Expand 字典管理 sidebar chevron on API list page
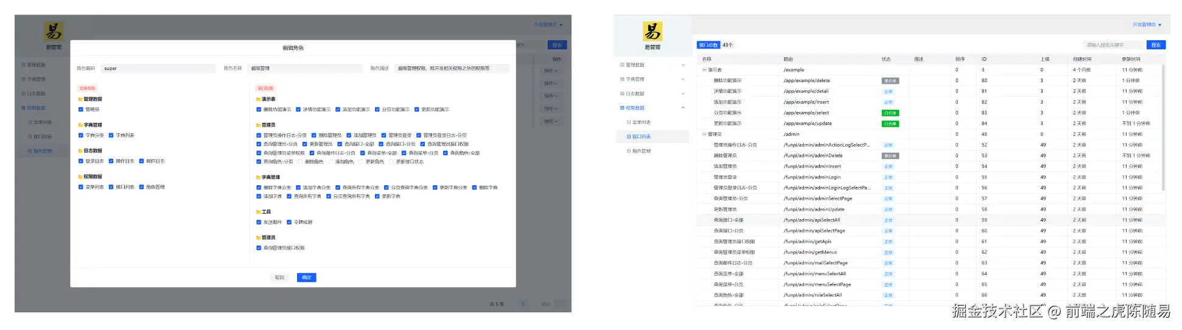The height and width of the screenshot is (330, 1182). pos(683,79)
